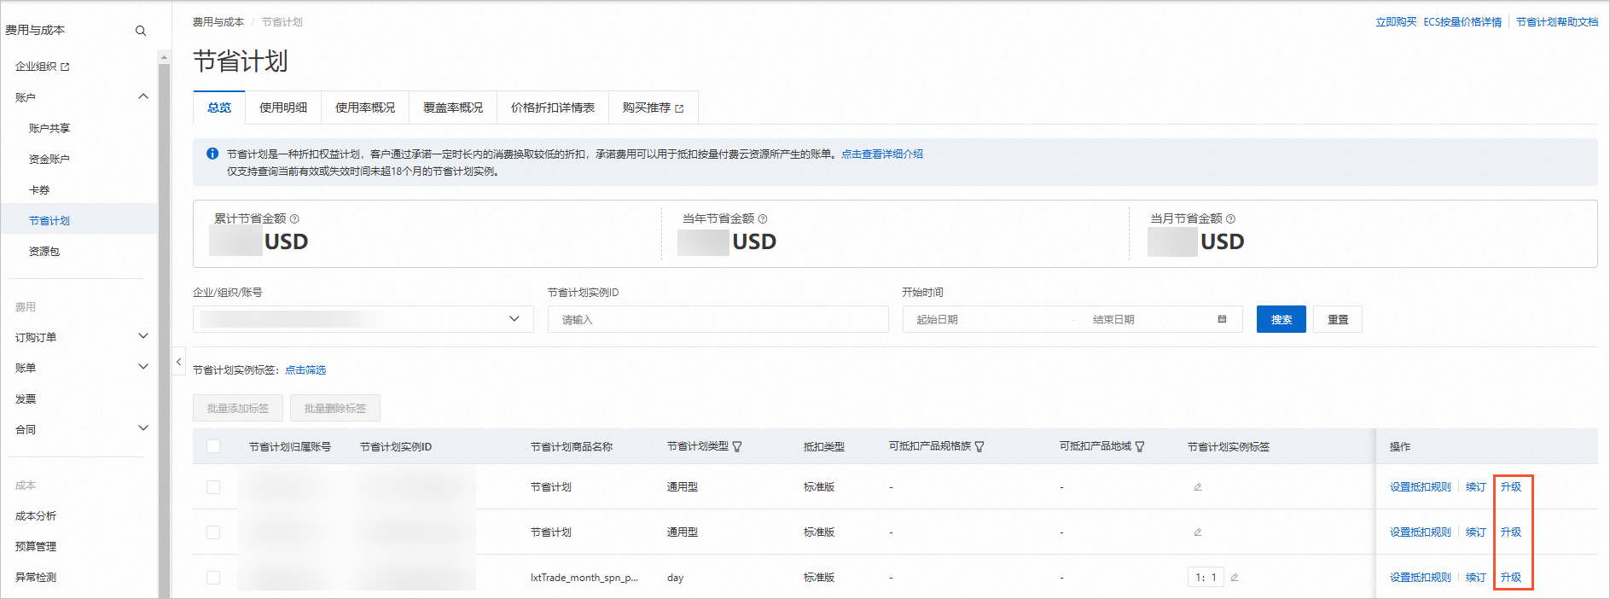Click help icon next to 当月节省金额
Viewport: 1610px width, 599px height.
[1230, 219]
